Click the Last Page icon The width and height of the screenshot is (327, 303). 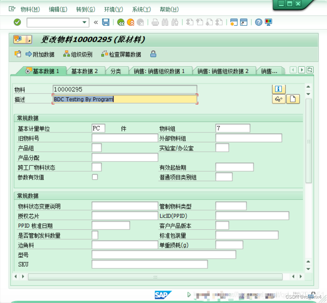(x=219, y=22)
